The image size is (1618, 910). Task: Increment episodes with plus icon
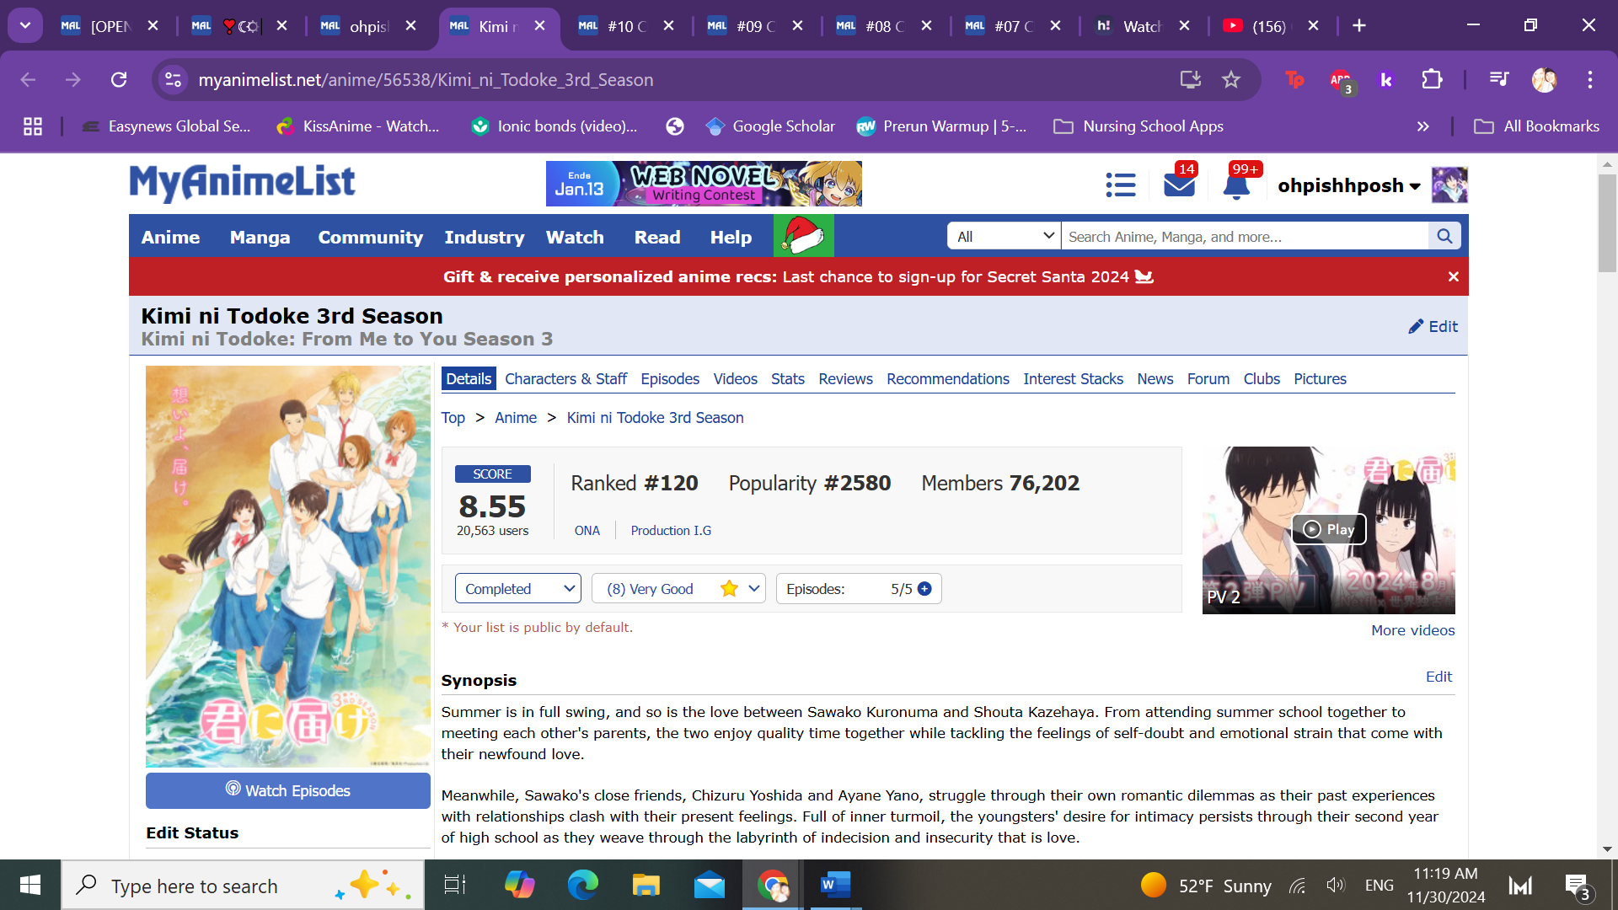coord(924,589)
